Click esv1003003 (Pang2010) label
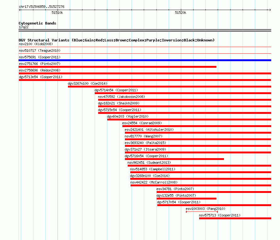The width and height of the screenshot is (280, 240). click(x=205, y=209)
